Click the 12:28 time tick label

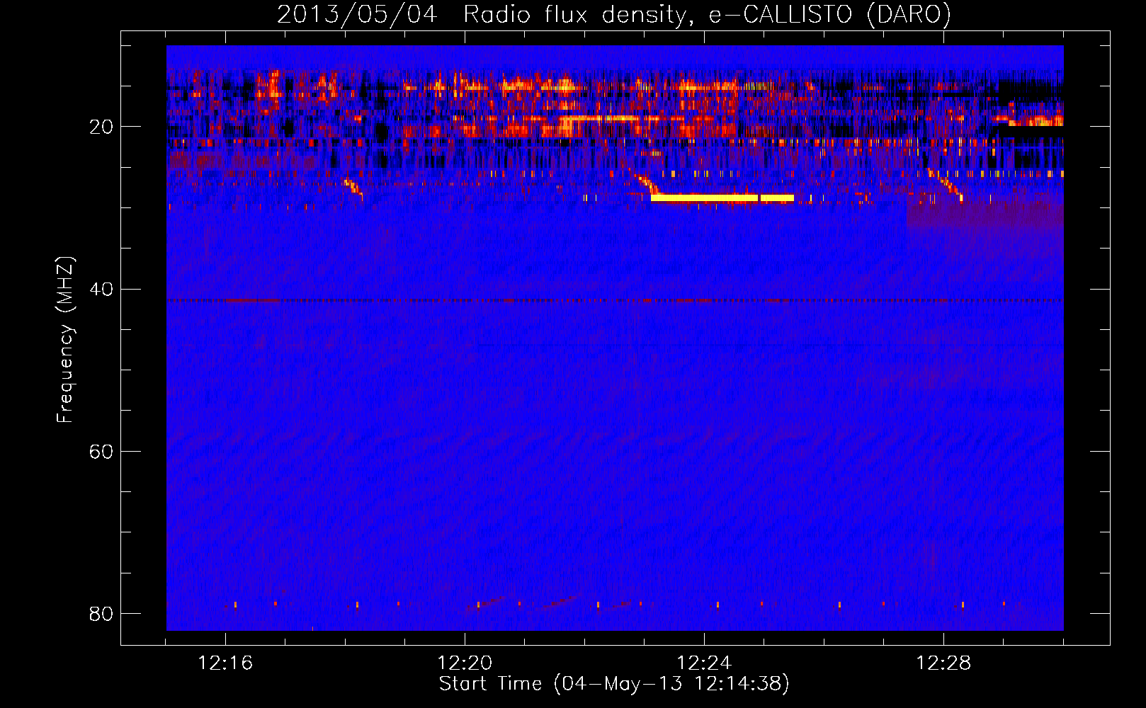(x=943, y=663)
